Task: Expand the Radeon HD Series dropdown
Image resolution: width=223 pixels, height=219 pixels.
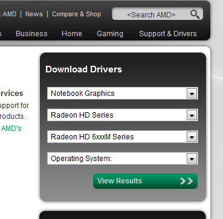Action: (123, 115)
